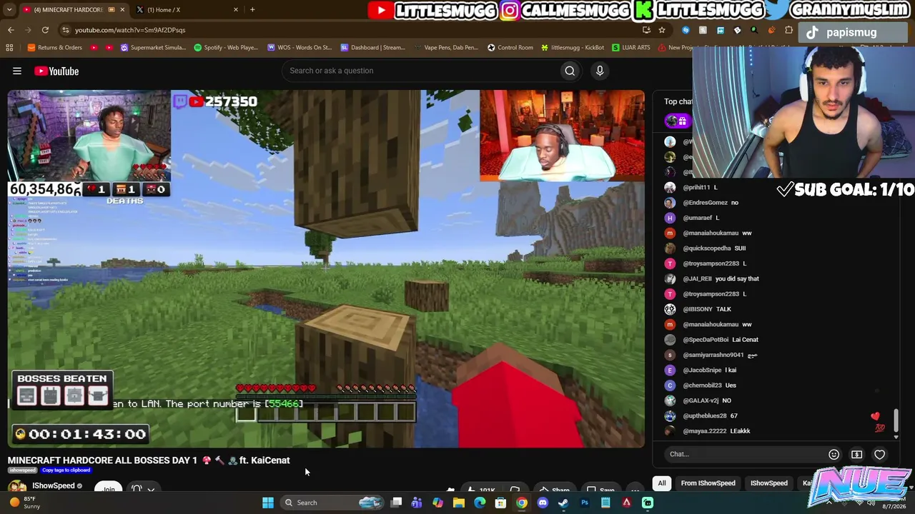
Task: Launch Steam from the taskbar
Action: [x=563, y=503]
